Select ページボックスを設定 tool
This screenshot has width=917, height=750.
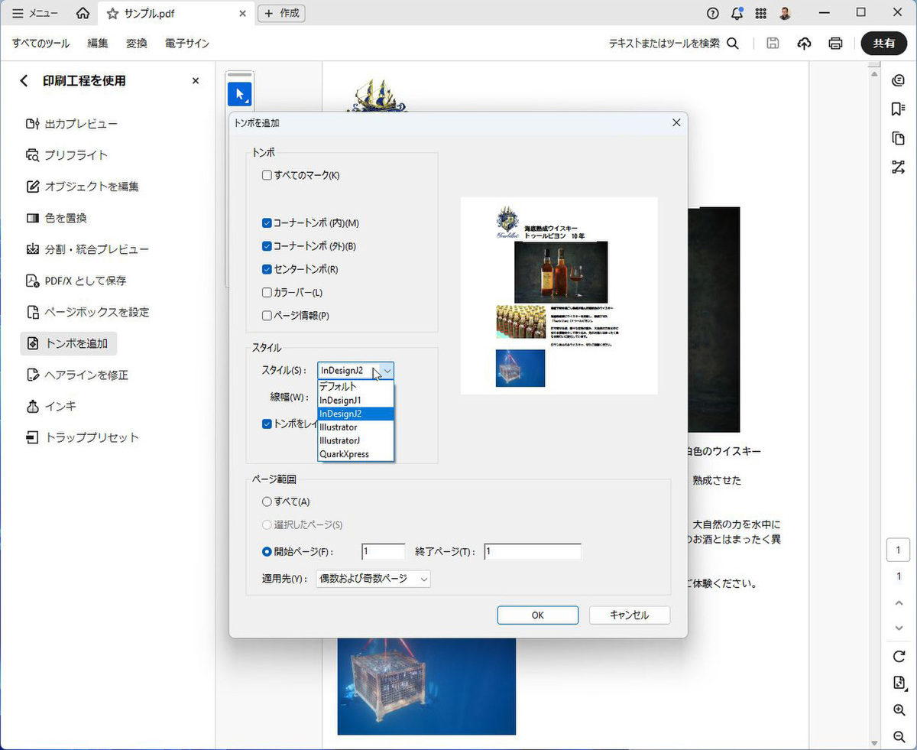click(x=87, y=312)
